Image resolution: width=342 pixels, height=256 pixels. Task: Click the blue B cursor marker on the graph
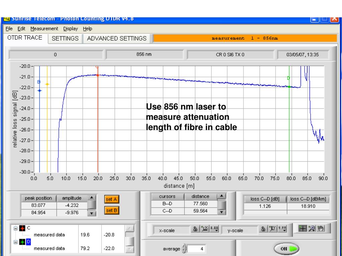click(x=39, y=91)
